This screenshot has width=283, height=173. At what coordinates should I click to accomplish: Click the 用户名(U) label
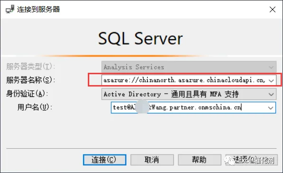tap(35, 107)
